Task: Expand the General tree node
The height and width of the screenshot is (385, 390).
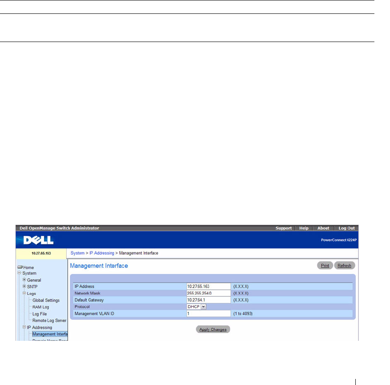Action: click(x=24, y=280)
